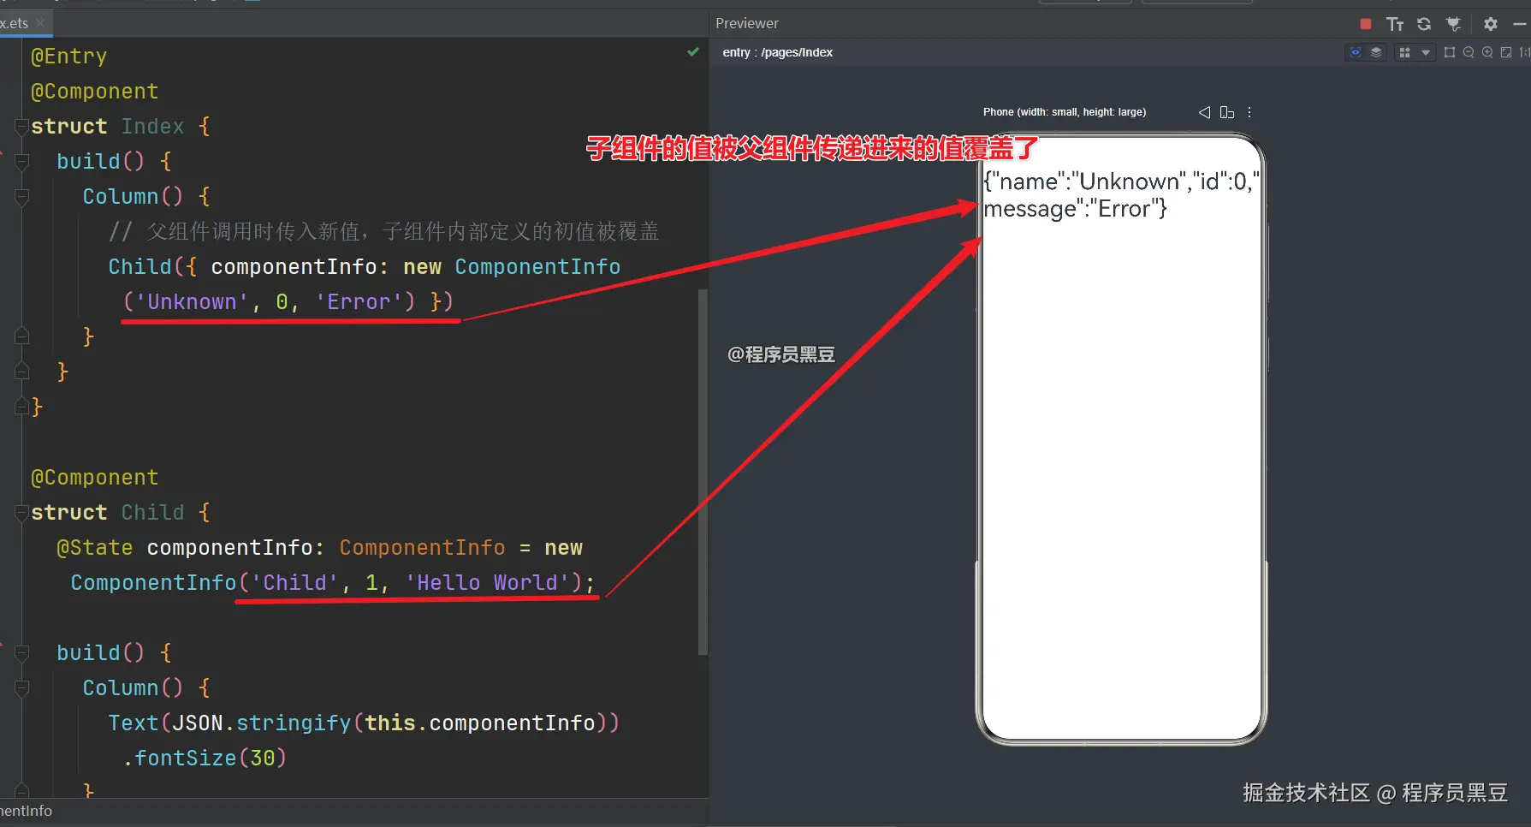Screen dimensions: 1531x827
Task: Click the Chinese comment line
Action: pos(383,232)
